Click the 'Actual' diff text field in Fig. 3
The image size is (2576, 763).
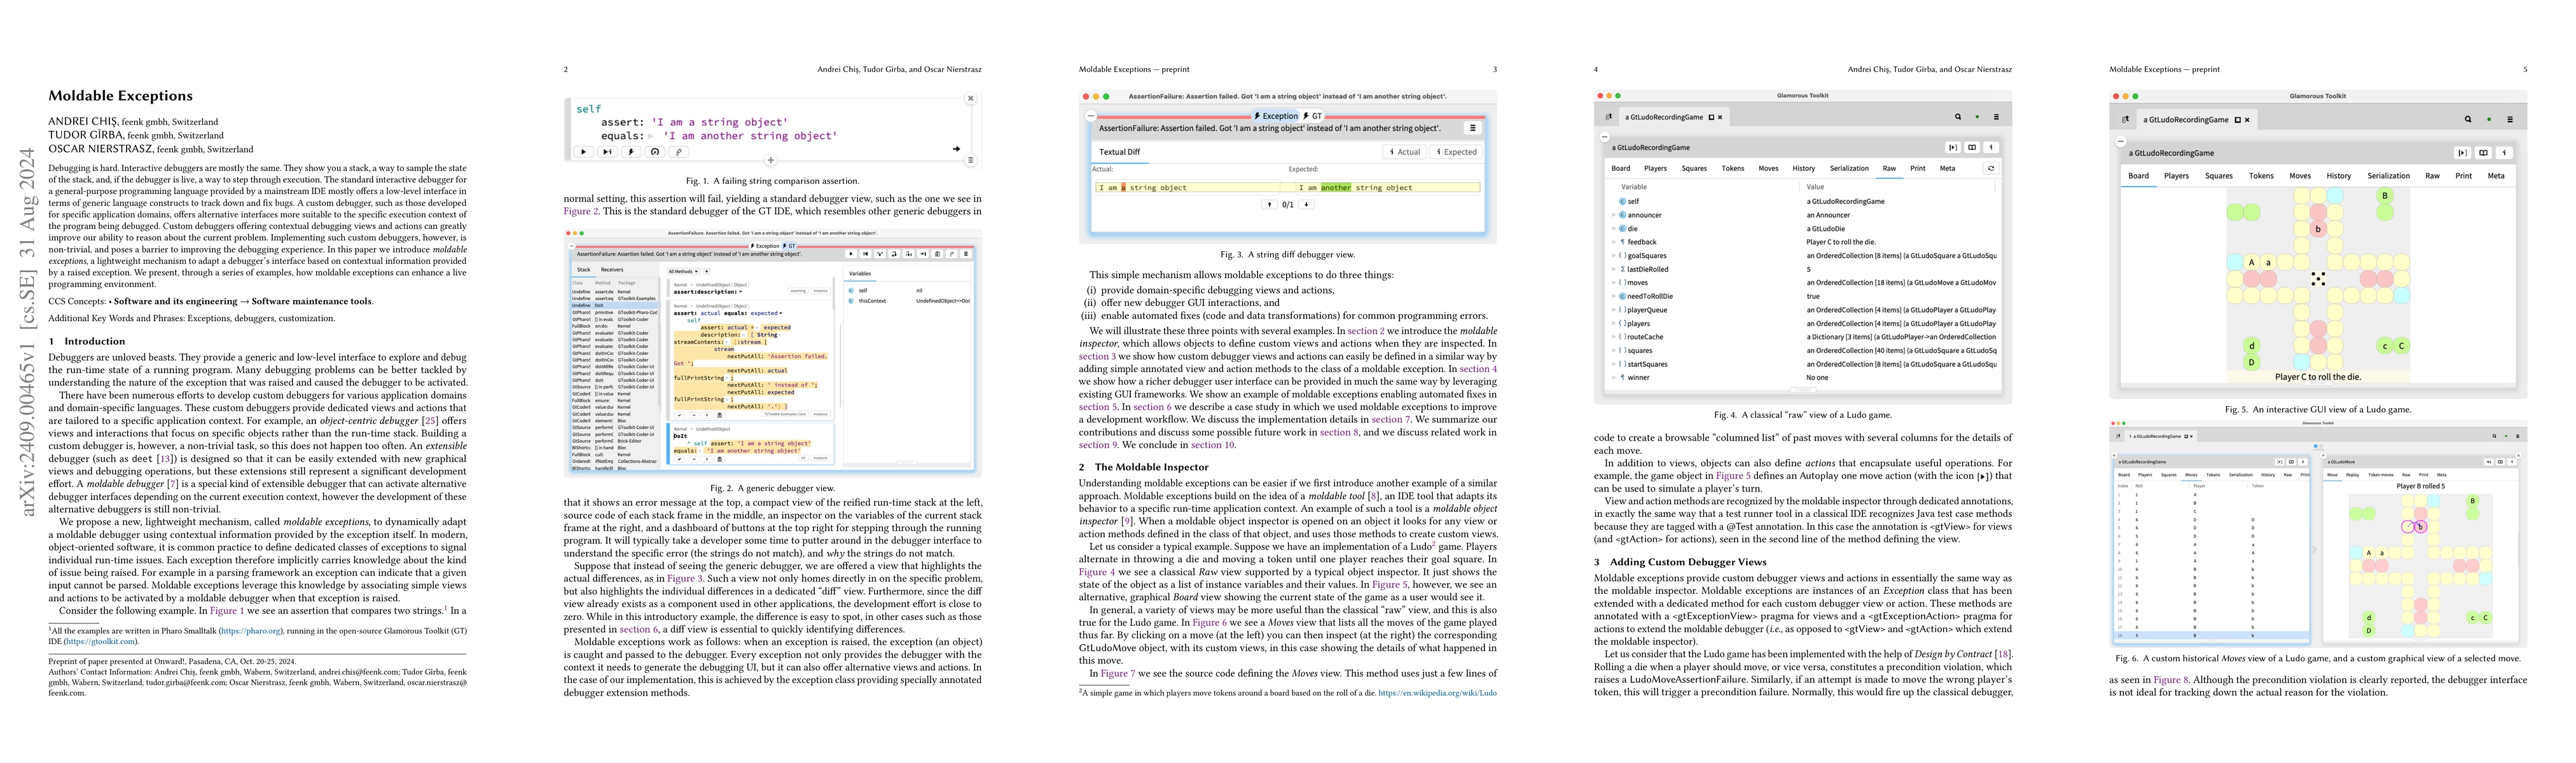1187,187
